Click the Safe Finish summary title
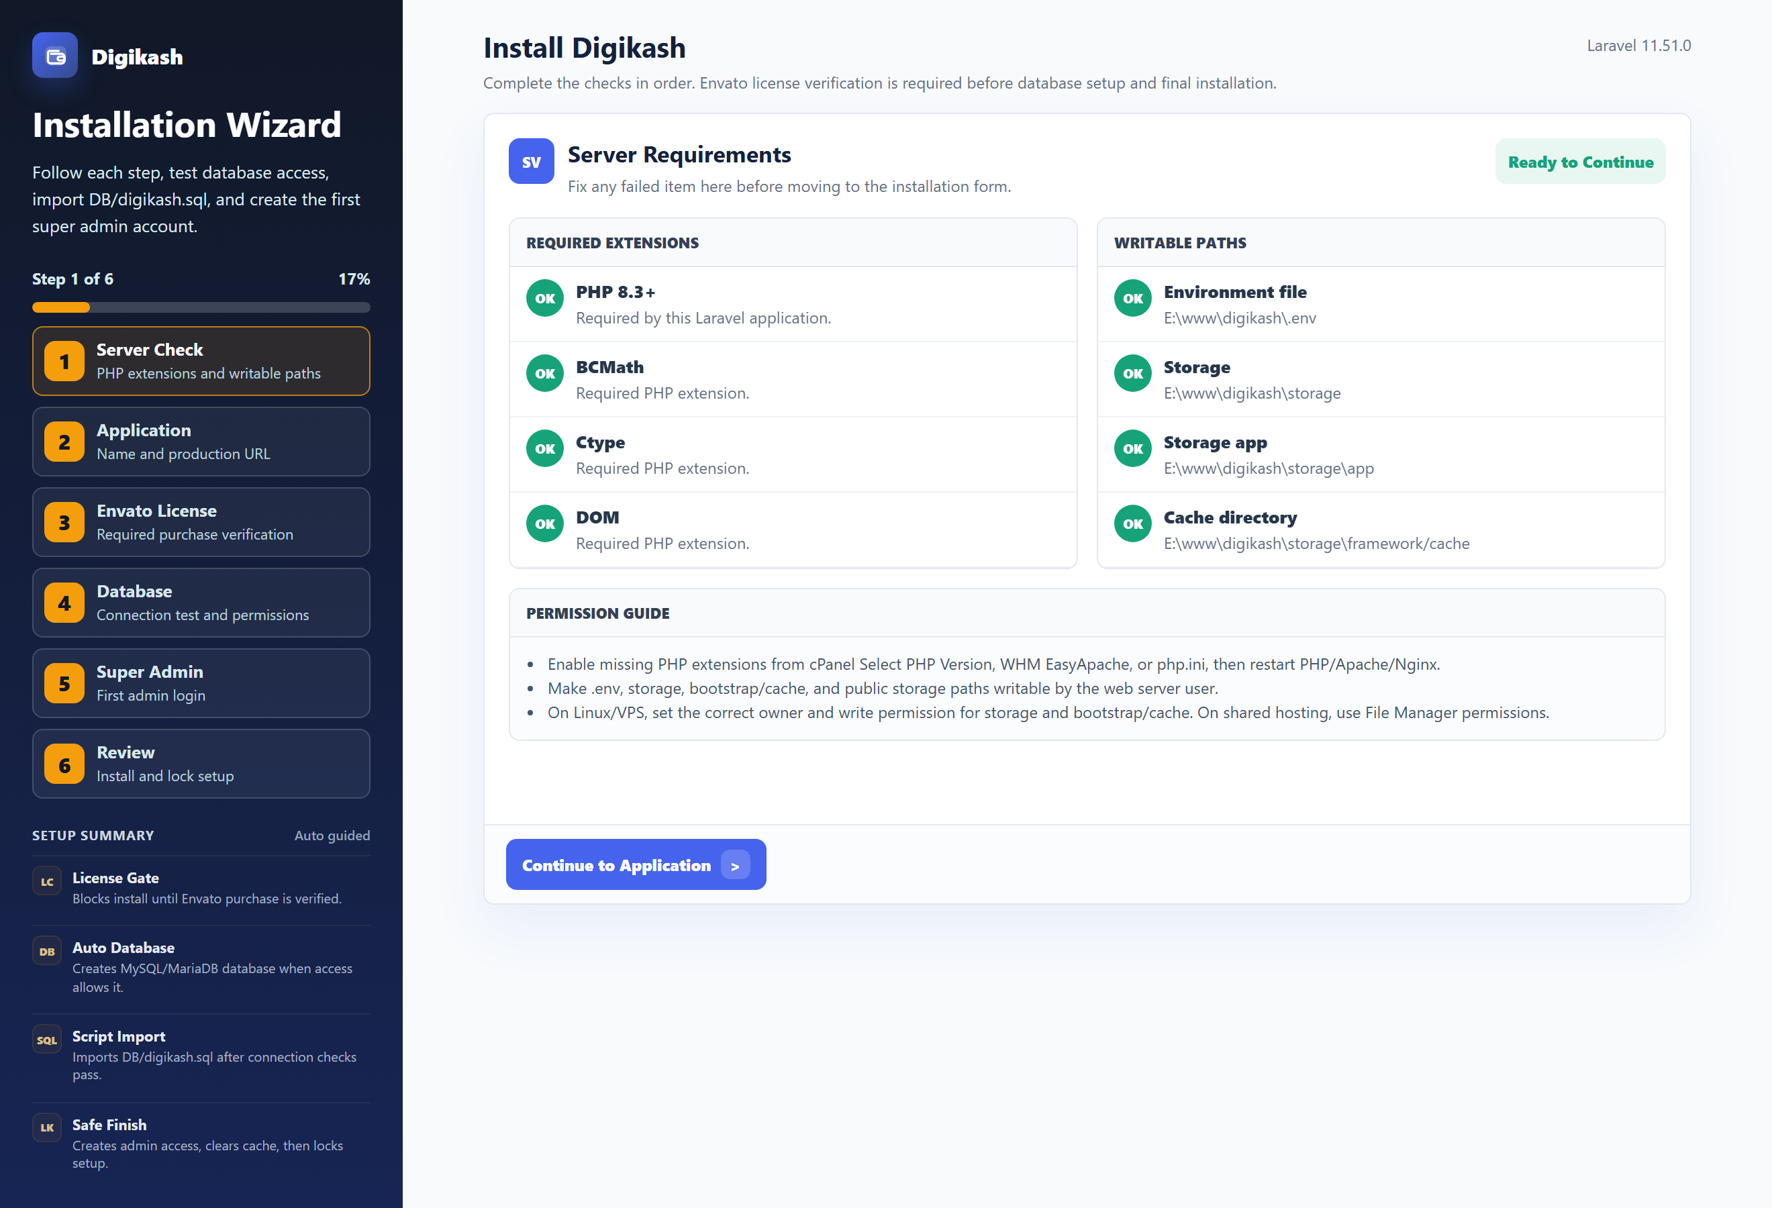This screenshot has height=1208, width=1772. pos(109,1125)
